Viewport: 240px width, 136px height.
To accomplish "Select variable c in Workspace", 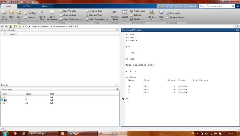I will click(x=5, y=103).
